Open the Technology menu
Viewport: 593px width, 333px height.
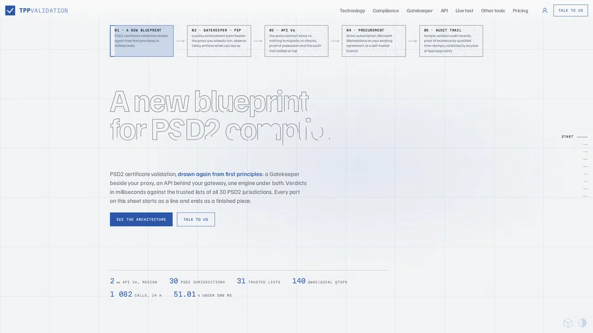[352, 10]
